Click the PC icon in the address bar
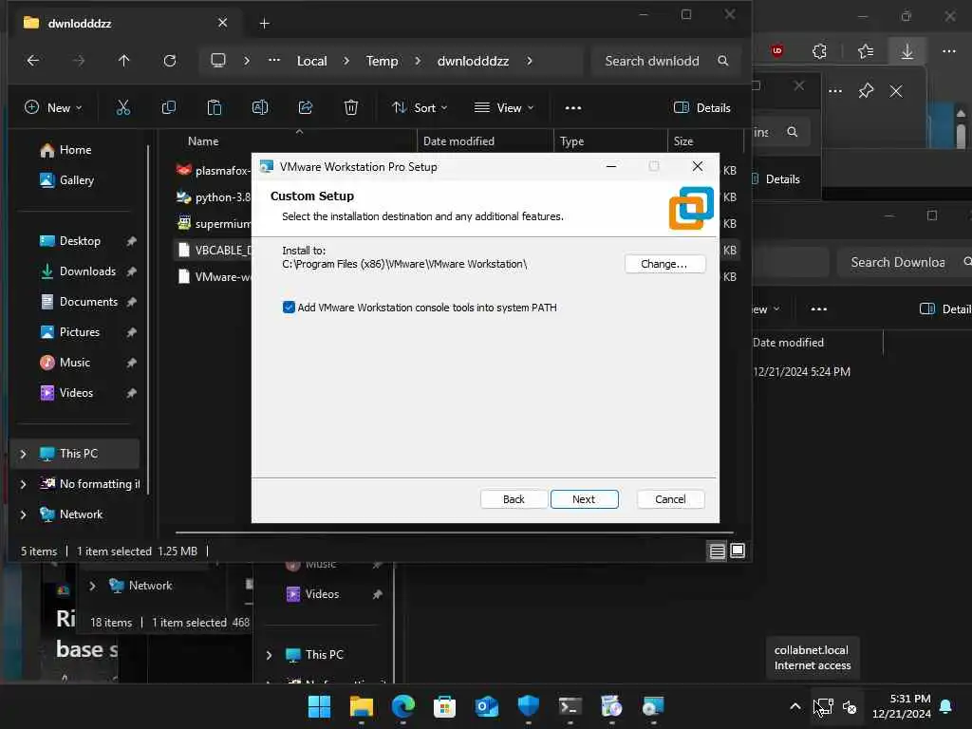Viewport: 972px width, 729px height. coord(218,61)
